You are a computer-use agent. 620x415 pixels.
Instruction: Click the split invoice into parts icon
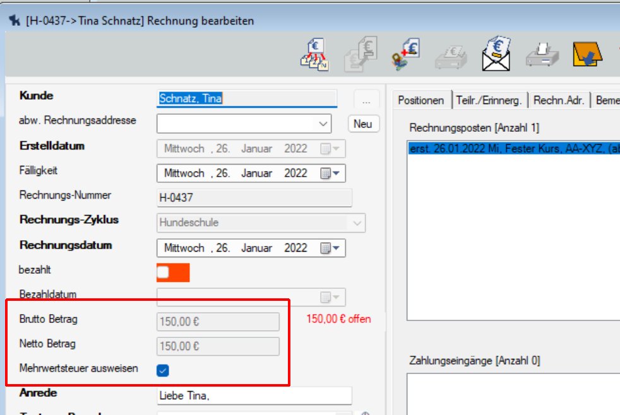tap(314, 55)
